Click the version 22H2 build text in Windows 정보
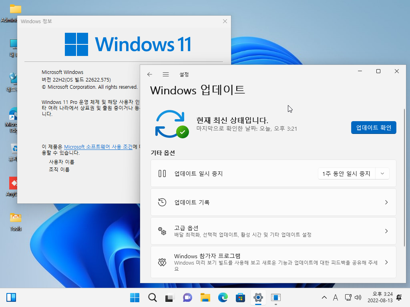The height and width of the screenshot is (307, 410). click(x=76, y=80)
